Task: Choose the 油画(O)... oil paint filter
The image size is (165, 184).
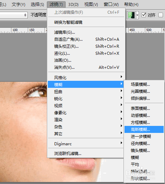Action: 86,60
